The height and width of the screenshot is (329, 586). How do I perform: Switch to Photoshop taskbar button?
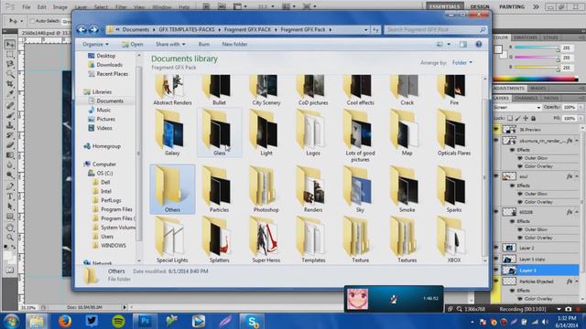(145, 321)
